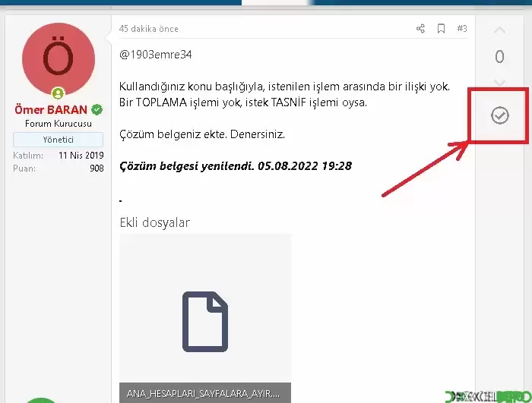Click the vote score value 0

click(499, 57)
